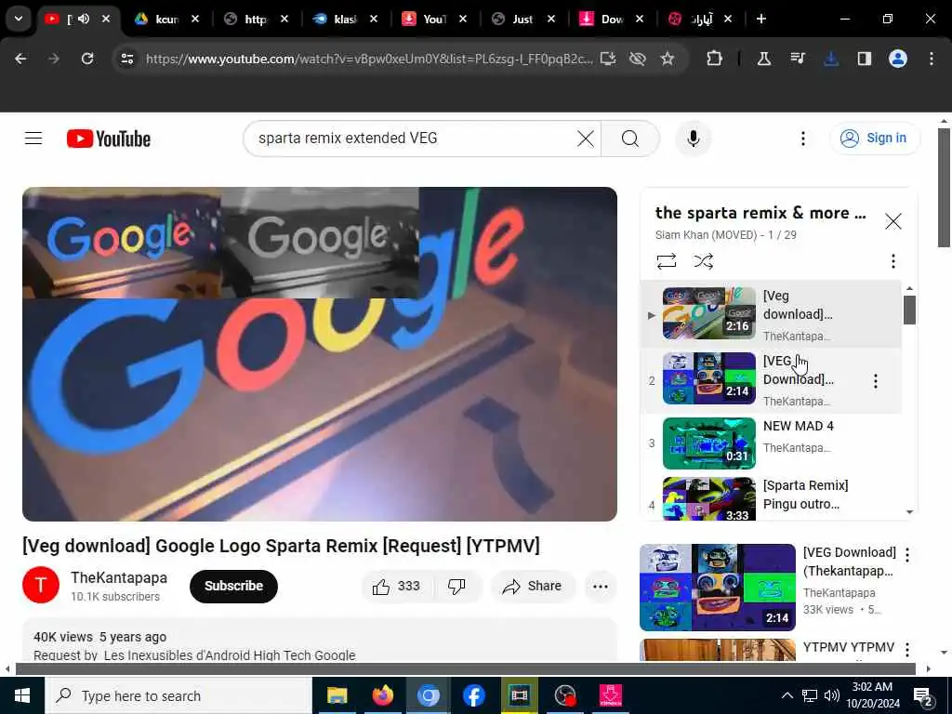Bookmark this page with the star
The image size is (952, 714).
[668, 59]
